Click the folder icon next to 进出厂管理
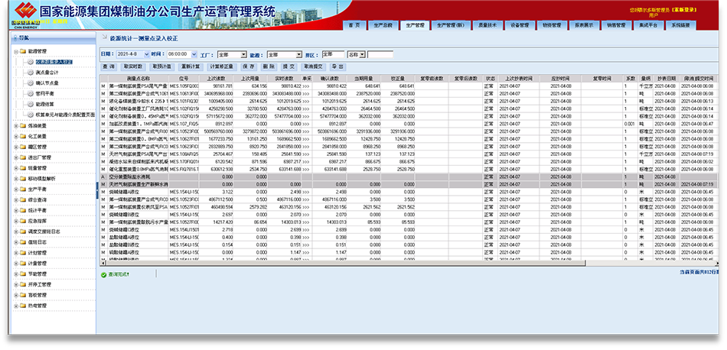Image resolution: width=727 pixels, height=350 pixels. click(23, 158)
